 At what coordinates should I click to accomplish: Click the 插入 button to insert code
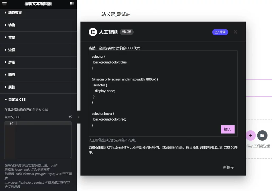(x=228, y=129)
